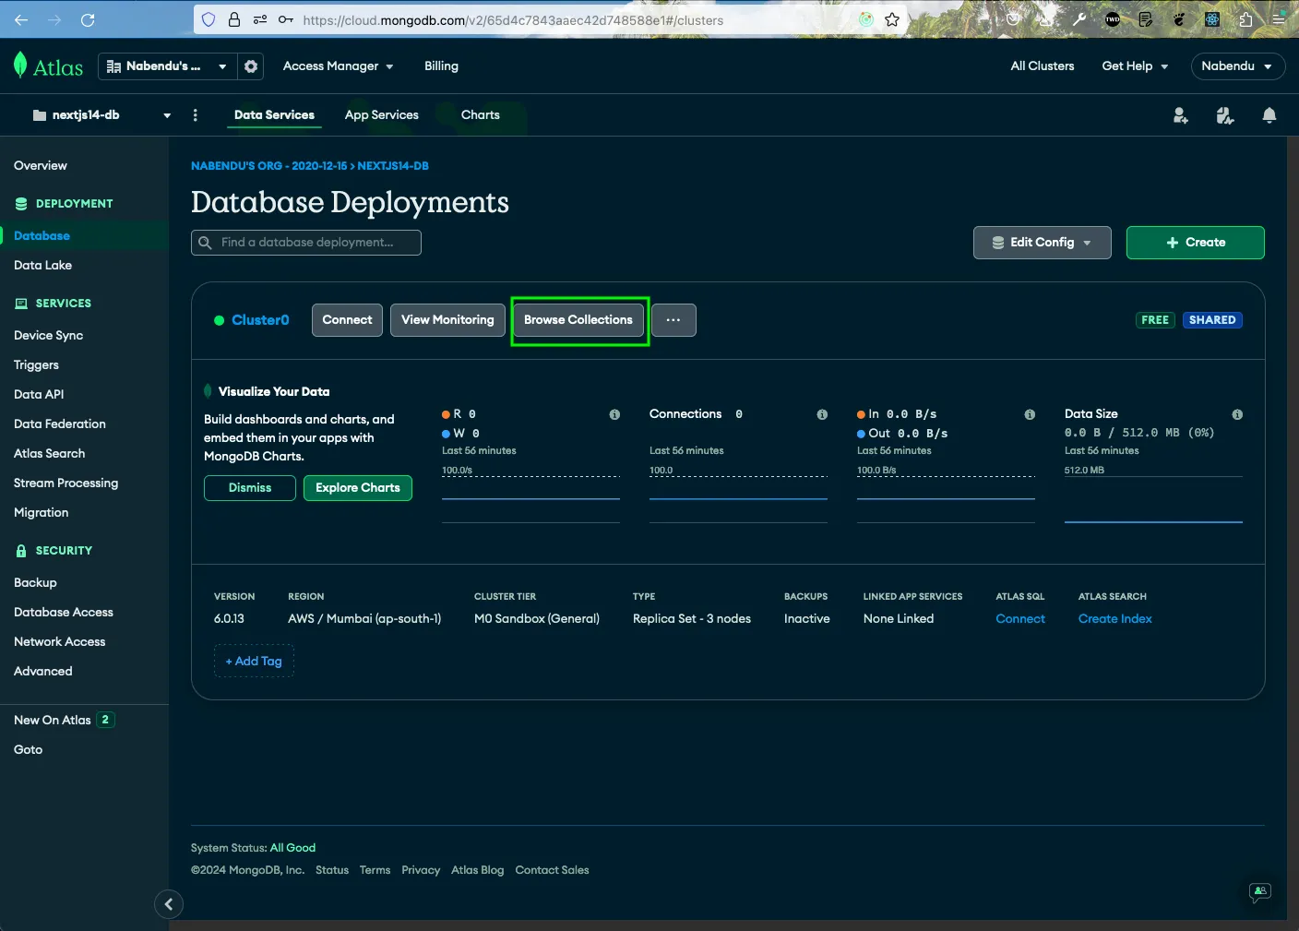Open Stream Processing in sidebar
The width and height of the screenshot is (1299, 931).
tap(66, 483)
